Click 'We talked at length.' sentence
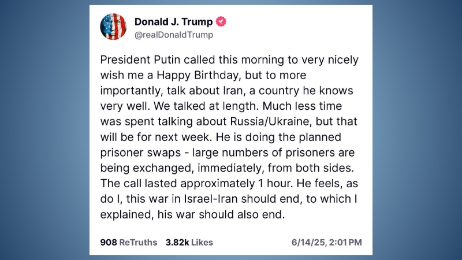Image resolution: width=462 pixels, height=260 pixels. coord(207,106)
